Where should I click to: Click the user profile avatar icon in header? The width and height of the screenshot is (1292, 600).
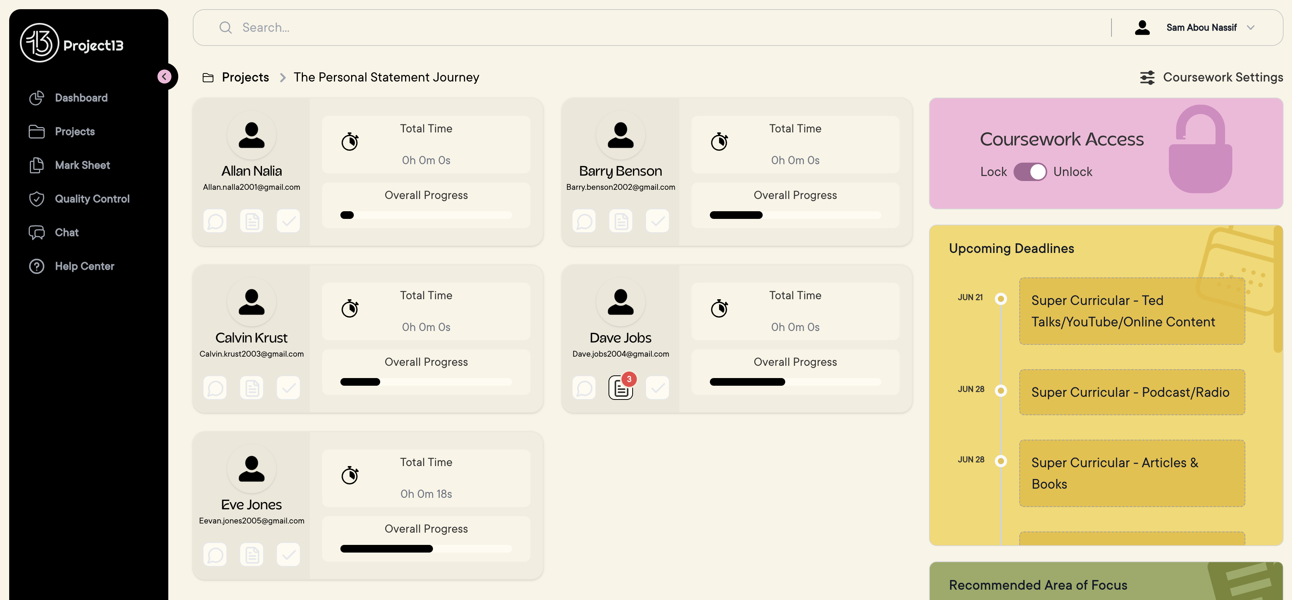pos(1142,28)
